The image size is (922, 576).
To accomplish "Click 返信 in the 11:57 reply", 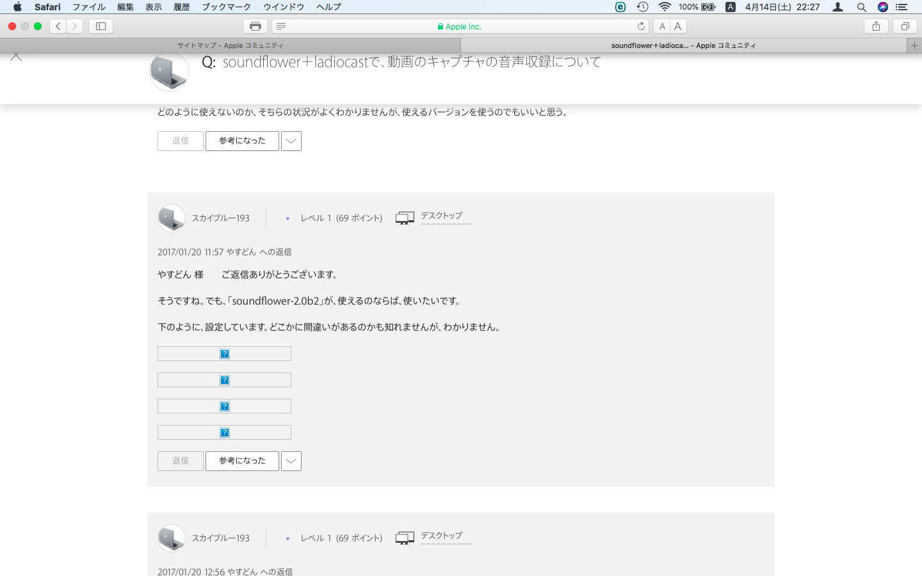I will coord(181,461).
